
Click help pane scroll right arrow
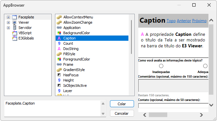click(x=202, y=115)
